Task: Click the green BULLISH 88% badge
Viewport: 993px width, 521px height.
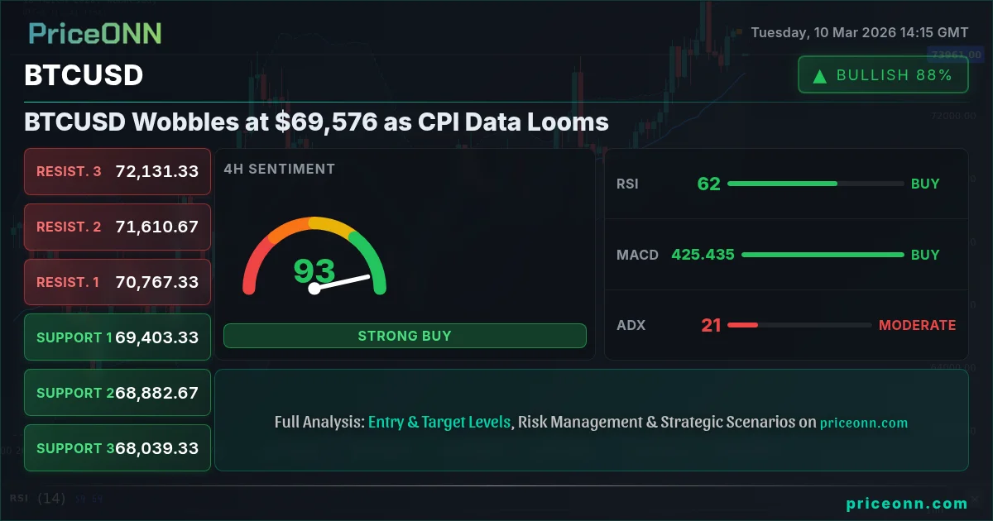Action: tap(883, 75)
